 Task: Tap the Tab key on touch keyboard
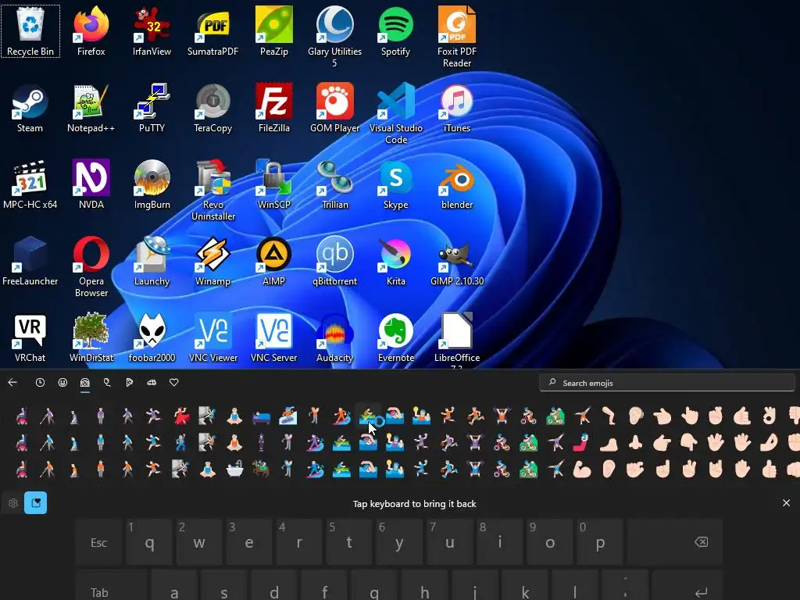click(x=111, y=586)
